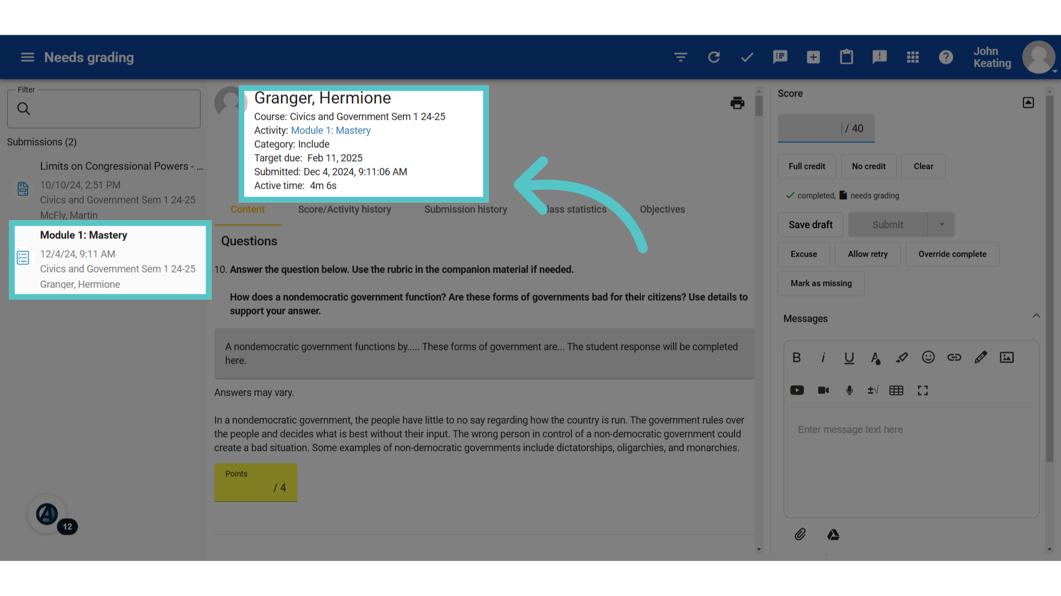Open the Module 1: Mastery activity link
The width and height of the screenshot is (1061, 596).
tap(331, 130)
